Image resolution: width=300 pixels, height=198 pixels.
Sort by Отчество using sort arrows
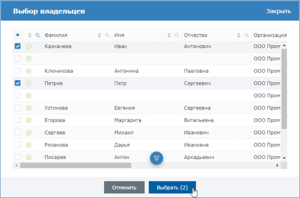click(x=238, y=35)
